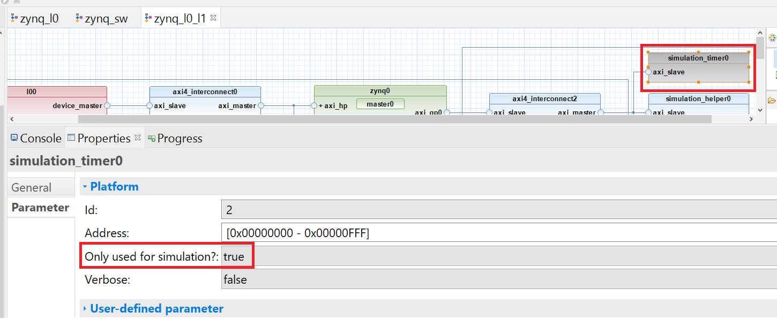Click axi_master port of axi4_interconnect0
Image resolution: width=777 pixels, height=319 pixels.
click(x=261, y=105)
